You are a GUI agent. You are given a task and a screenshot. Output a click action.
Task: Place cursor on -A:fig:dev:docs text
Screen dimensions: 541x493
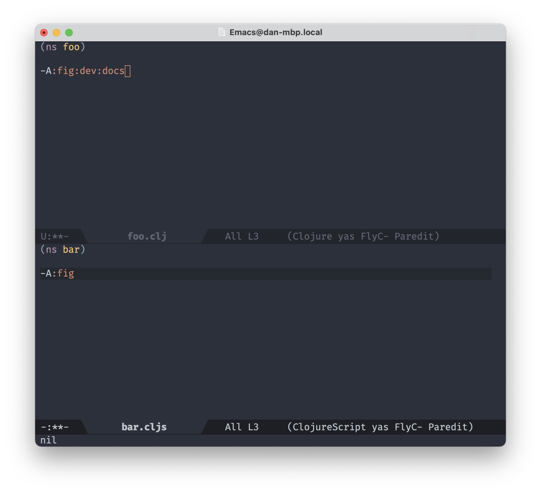pyautogui.click(x=83, y=71)
